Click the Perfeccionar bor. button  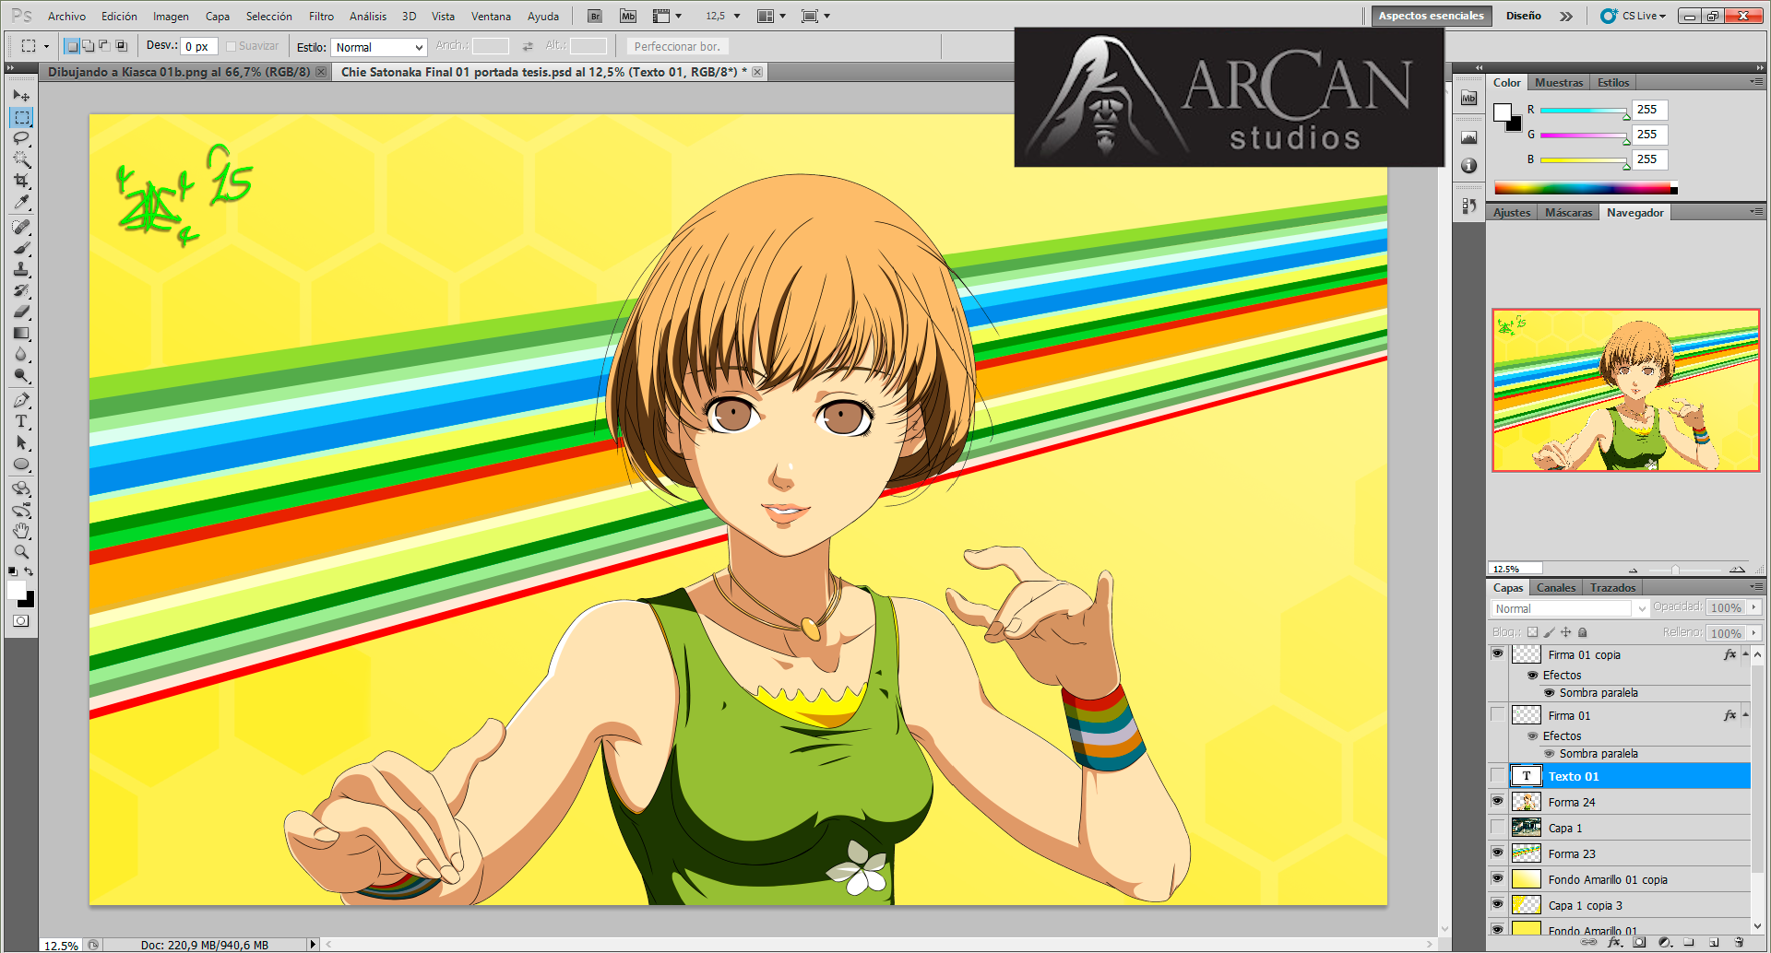tap(677, 46)
